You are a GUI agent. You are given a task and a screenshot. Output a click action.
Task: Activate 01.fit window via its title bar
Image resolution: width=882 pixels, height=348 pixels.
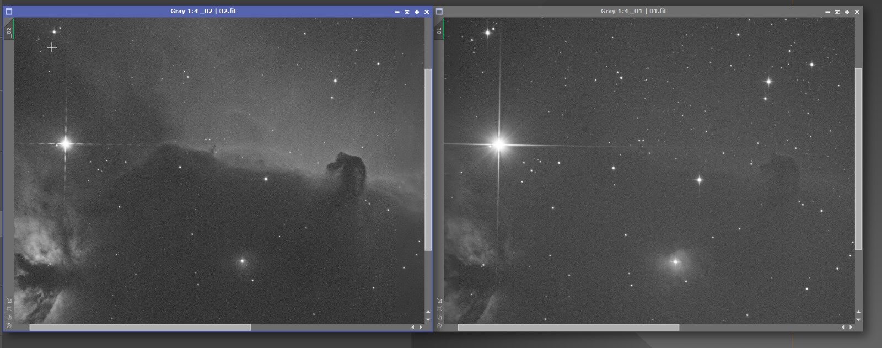[633, 11]
